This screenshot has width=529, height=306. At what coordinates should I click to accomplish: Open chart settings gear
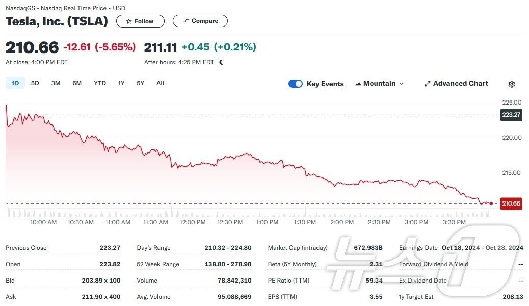pyautogui.click(x=511, y=84)
